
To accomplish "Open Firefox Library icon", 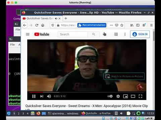I will [132, 25].
